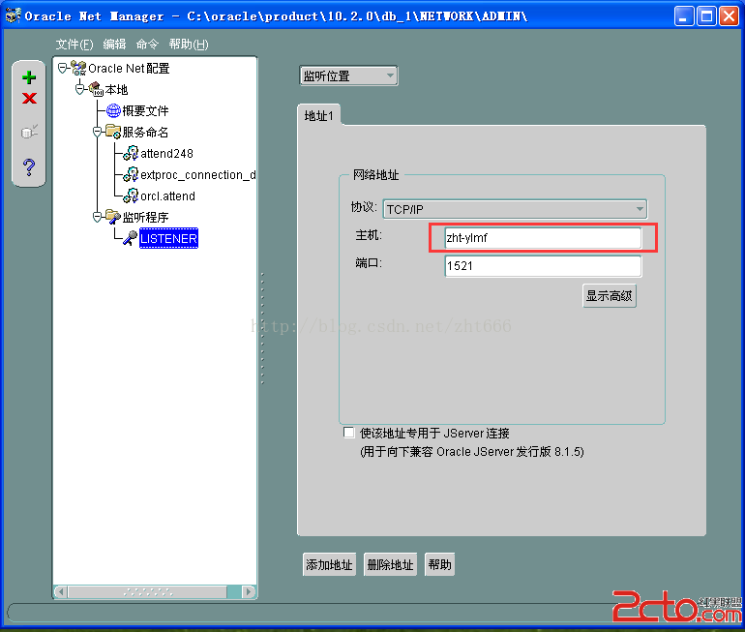
Task: Select the Oracle Net 配置 label
Action: pyautogui.click(x=129, y=69)
